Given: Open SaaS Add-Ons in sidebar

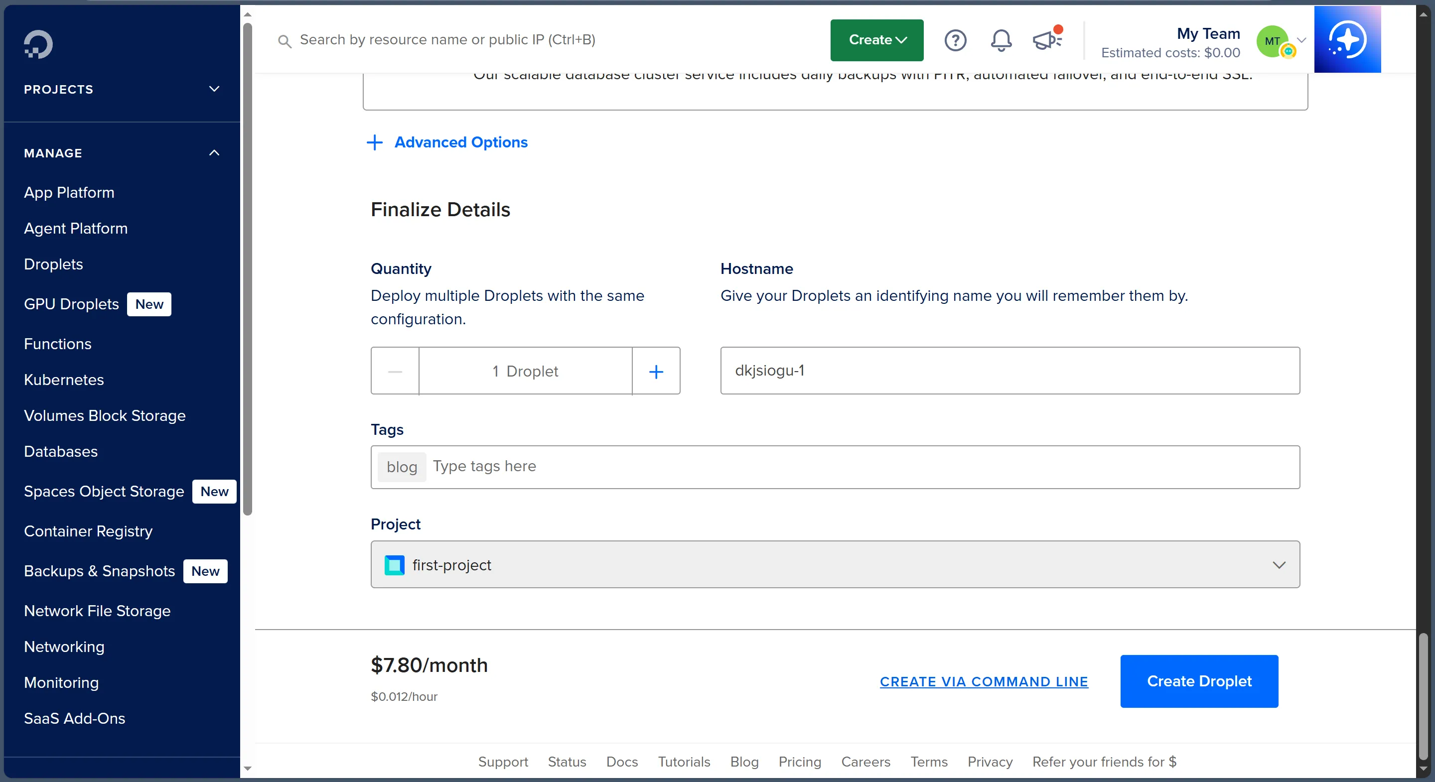Looking at the screenshot, I should (x=75, y=718).
